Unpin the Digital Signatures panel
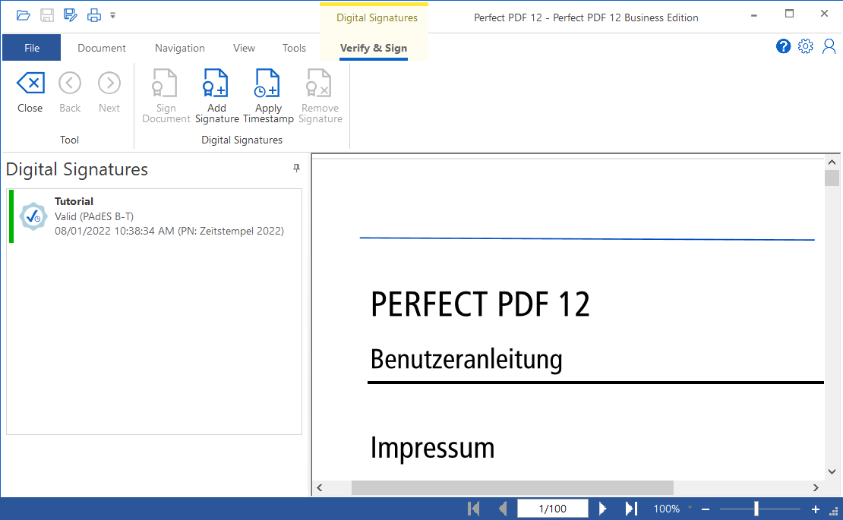Image resolution: width=843 pixels, height=520 pixels. tap(297, 169)
